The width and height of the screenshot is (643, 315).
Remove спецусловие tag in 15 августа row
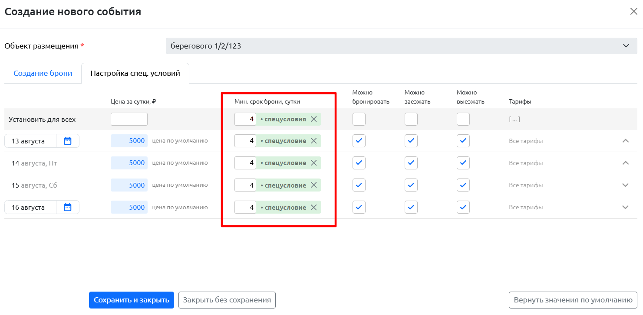[314, 185]
